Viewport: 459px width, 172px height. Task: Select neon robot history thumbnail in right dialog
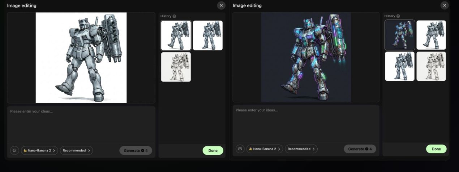click(400, 35)
